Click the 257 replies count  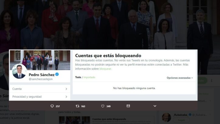58,106
